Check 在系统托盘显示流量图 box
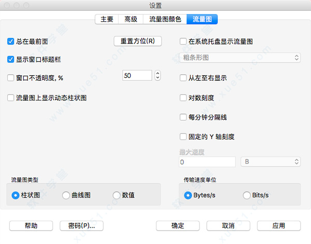This screenshot has width=311, height=244. click(x=183, y=41)
